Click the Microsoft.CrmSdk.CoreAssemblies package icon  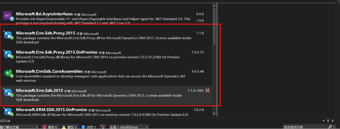[8, 74]
